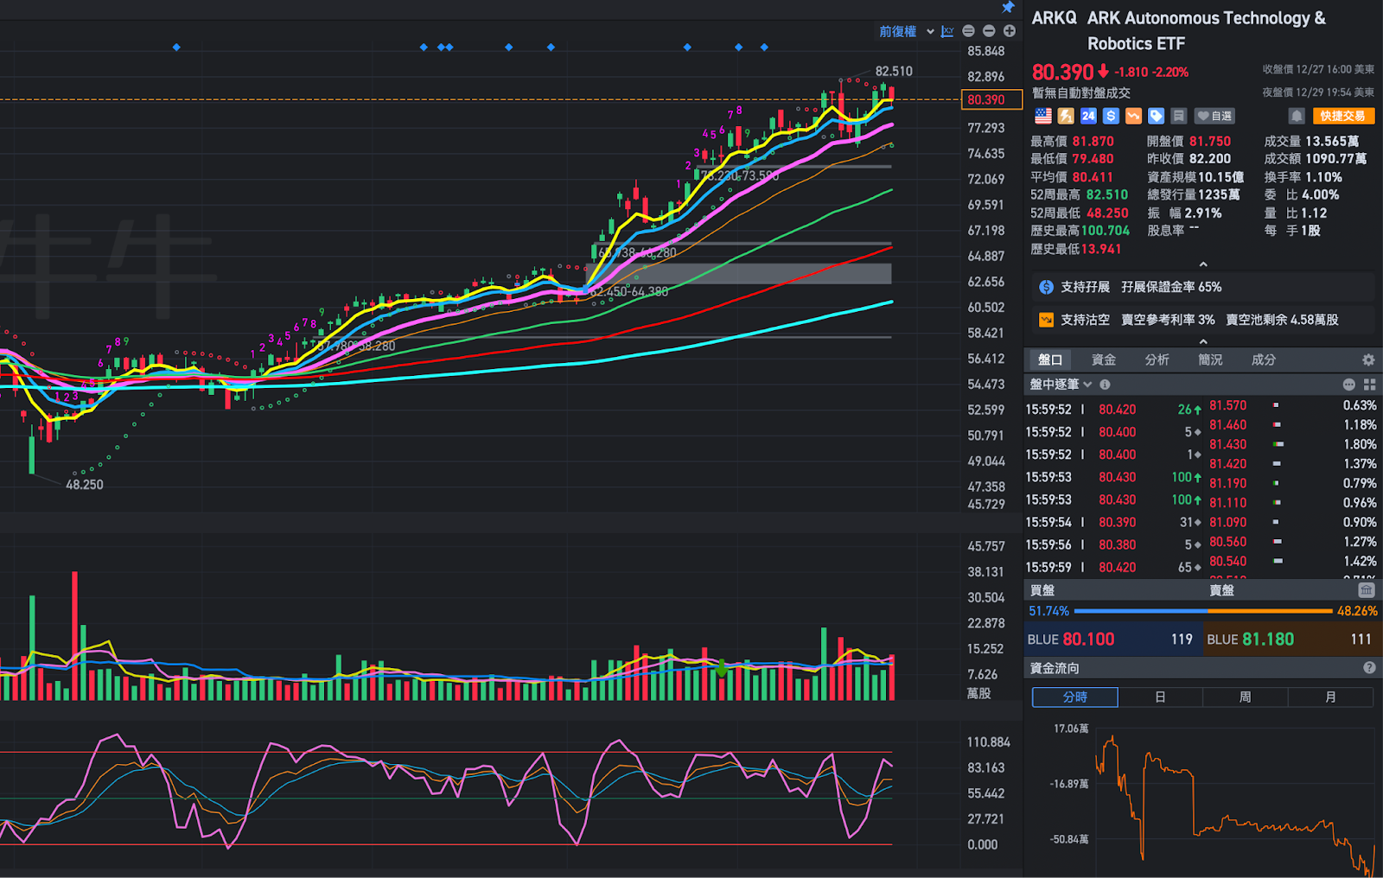Viewport: 1383px width, 878px height.
Task: Set a price alert with the bell icon
Action: (1297, 116)
